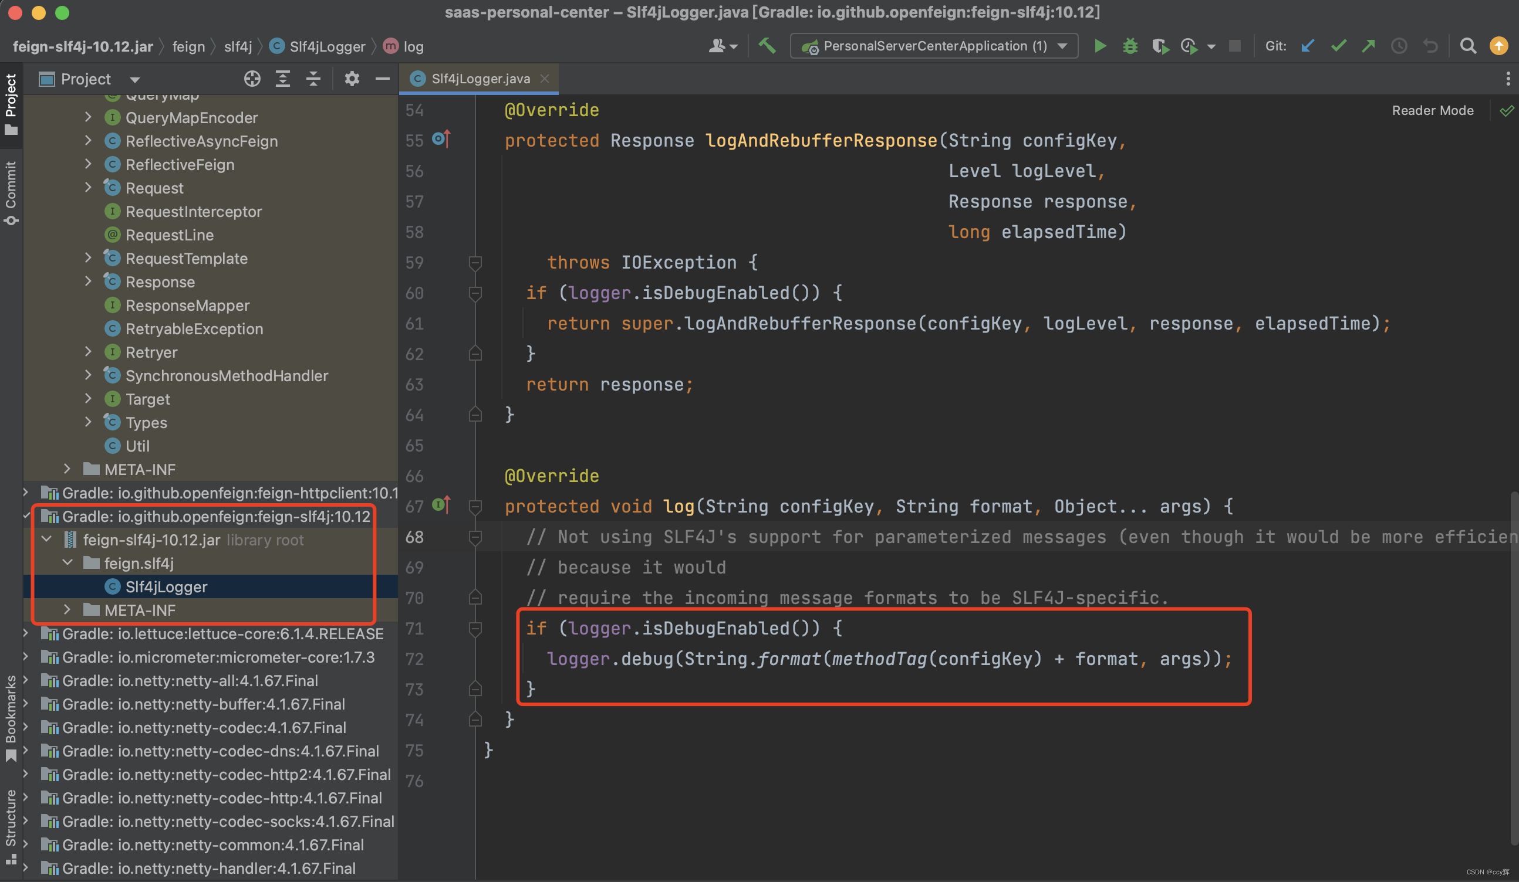Run with coverage shield icon
Image resolution: width=1519 pixels, height=882 pixels.
[x=1160, y=46]
